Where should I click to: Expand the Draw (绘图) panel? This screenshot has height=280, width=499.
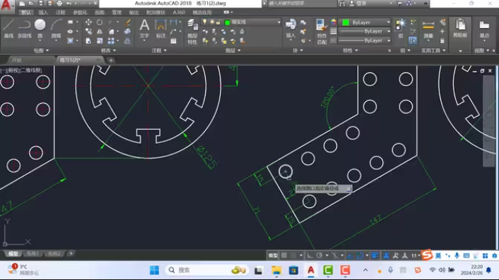(41, 50)
